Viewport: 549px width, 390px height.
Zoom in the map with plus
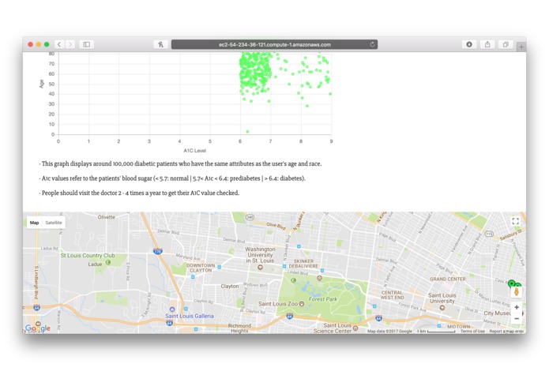[x=517, y=307]
